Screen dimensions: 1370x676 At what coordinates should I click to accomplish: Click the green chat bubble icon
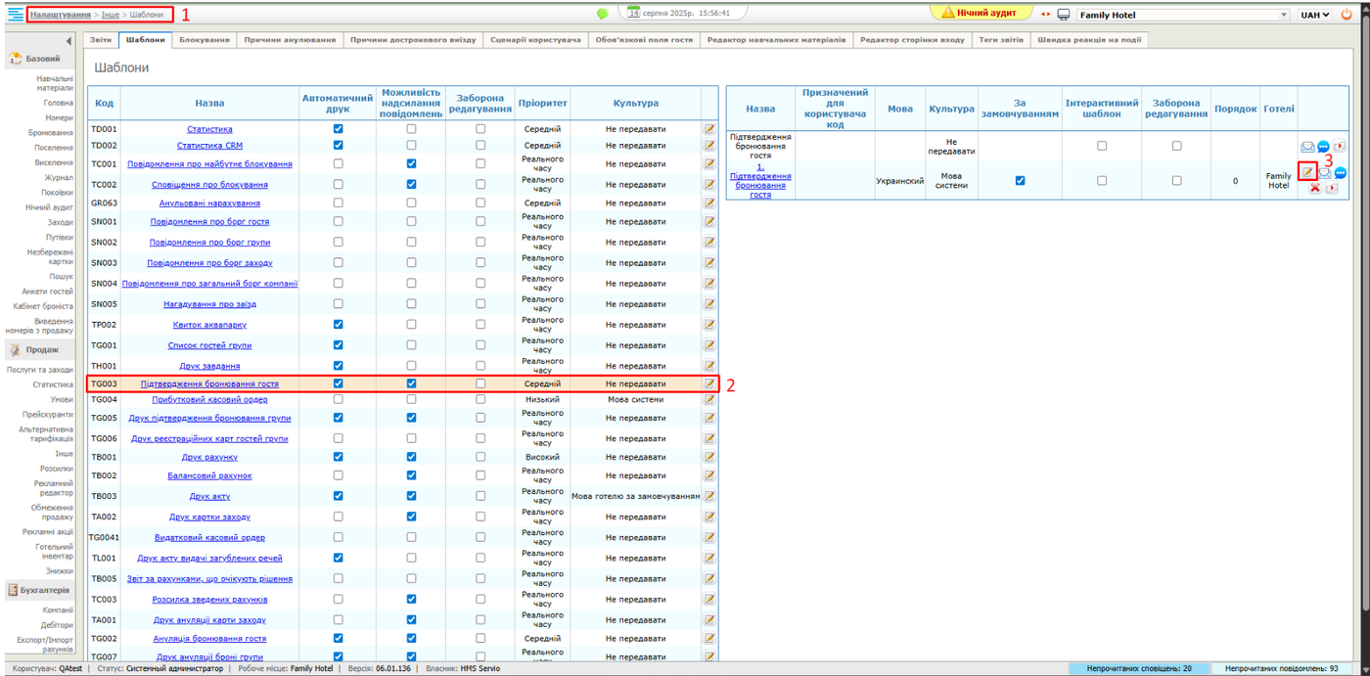603,14
